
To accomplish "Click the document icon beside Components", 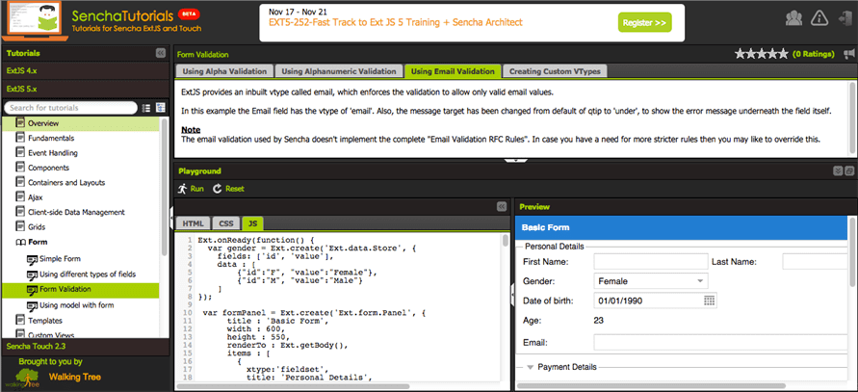I will [x=20, y=168].
